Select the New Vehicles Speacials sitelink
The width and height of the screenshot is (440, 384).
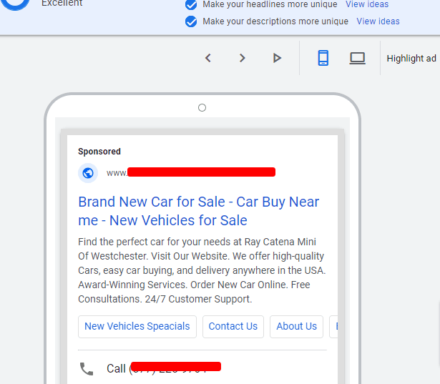point(137,326)
